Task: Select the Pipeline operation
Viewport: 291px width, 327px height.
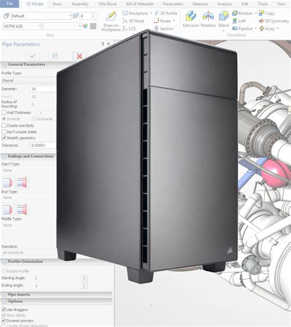Action: [x=243, y=29]
